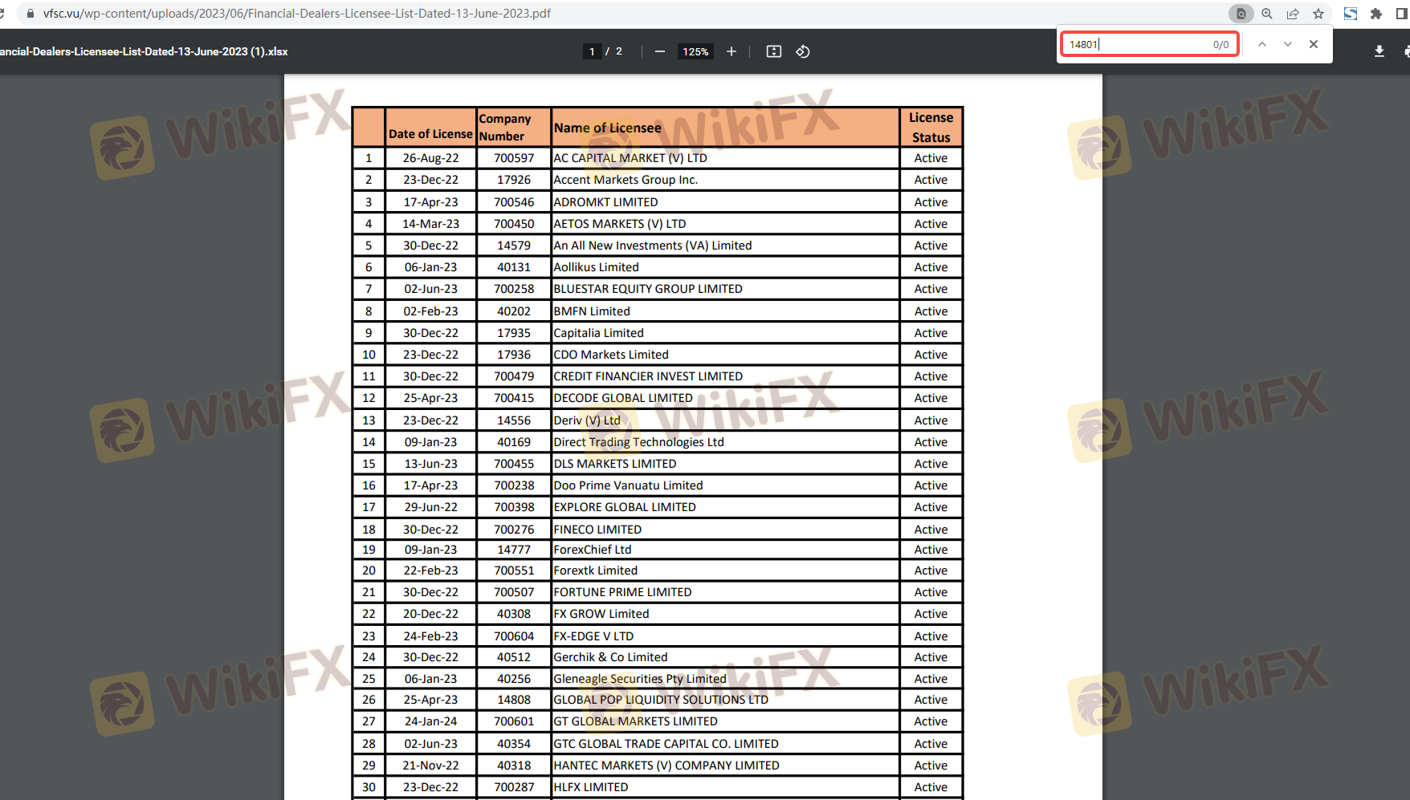Click date 23-Dec-22 for Accent Markets Group
Screen dimensions: 1410x800
tap(430, 180)
